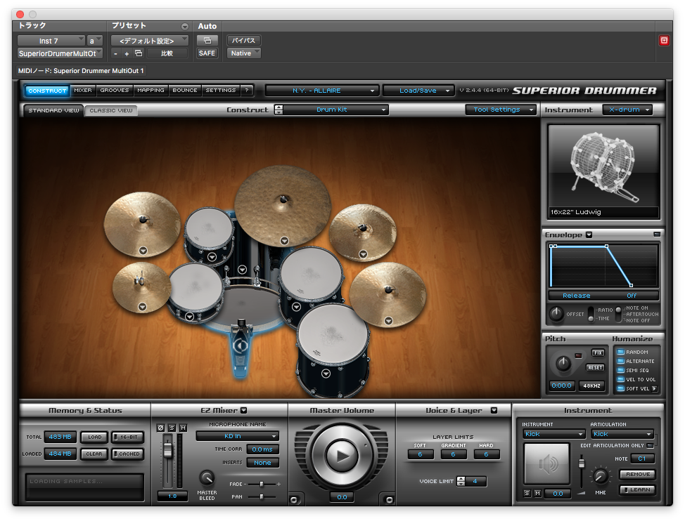Toggle CACHED mode
Viewport: 685px width, 521px height.
coord(127,454)
